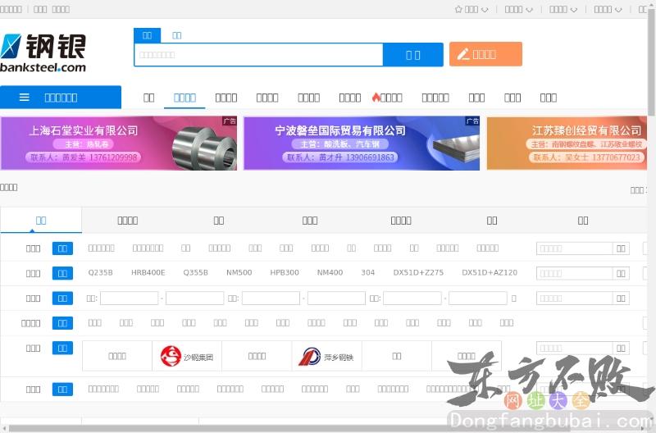Click the blue button left of Q235B
This screenshot has height=433, width=656.
(x=62, y=273)
